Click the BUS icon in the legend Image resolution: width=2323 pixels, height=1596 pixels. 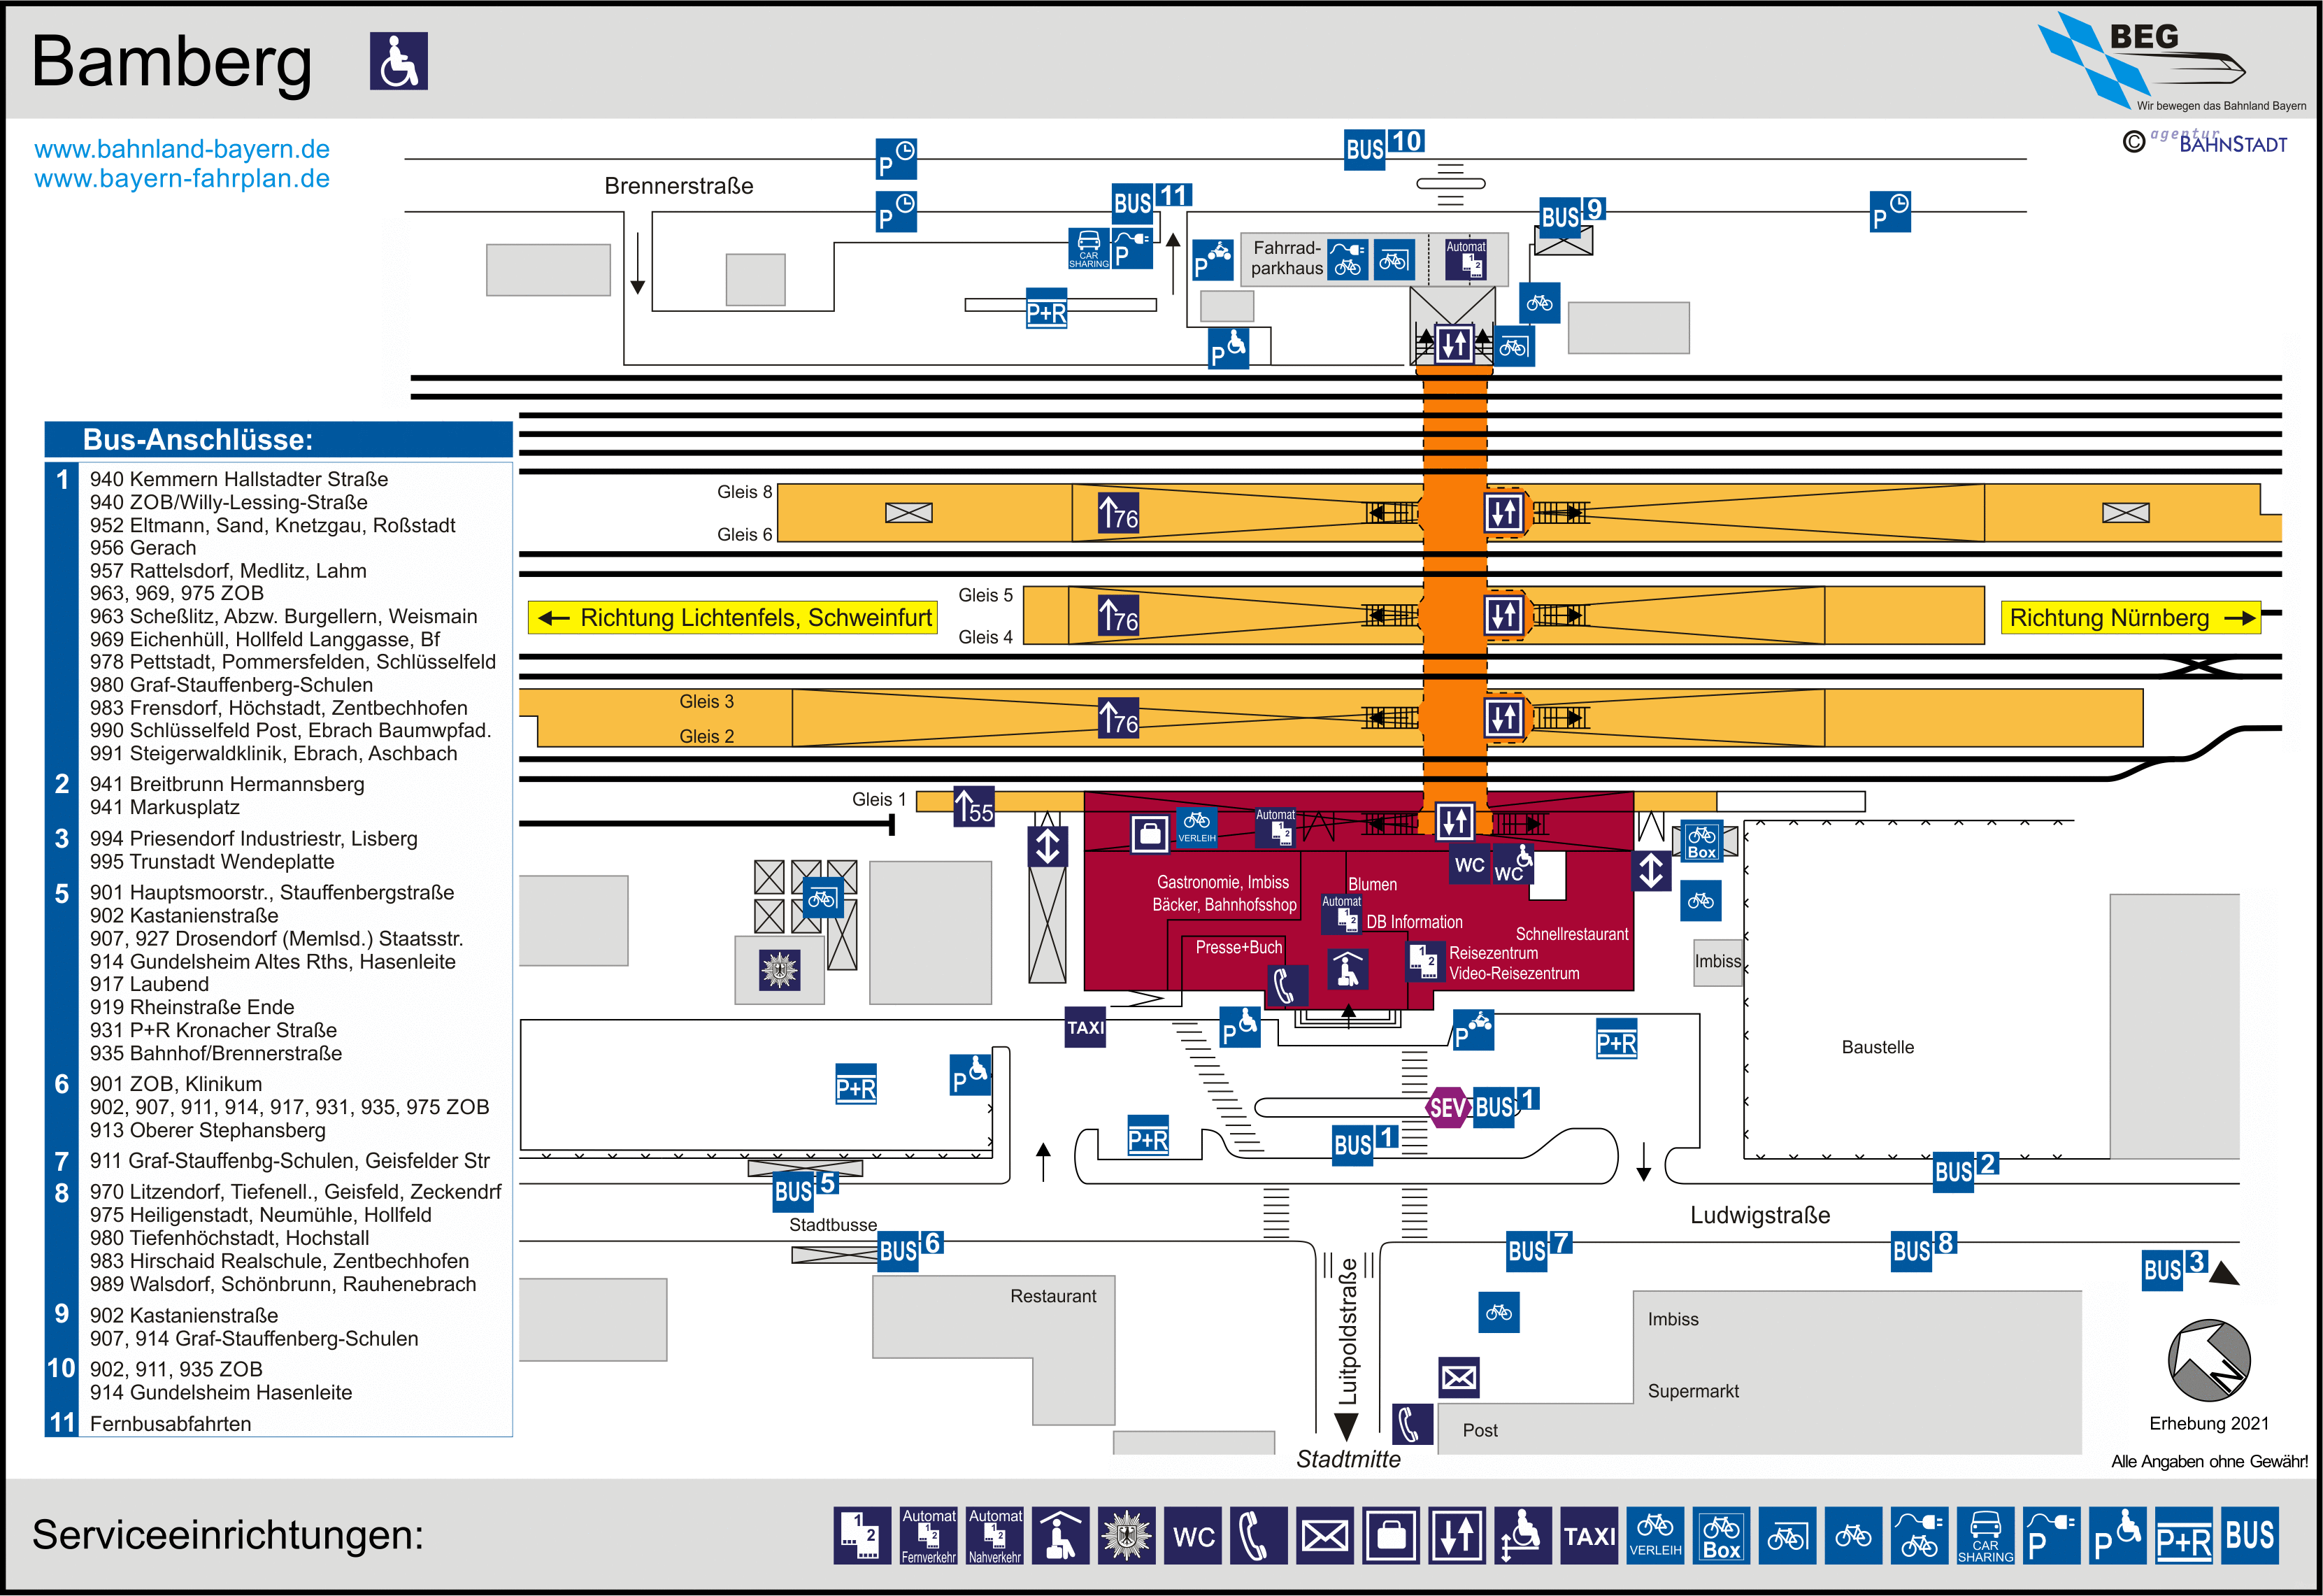tap(2250, 1535)
